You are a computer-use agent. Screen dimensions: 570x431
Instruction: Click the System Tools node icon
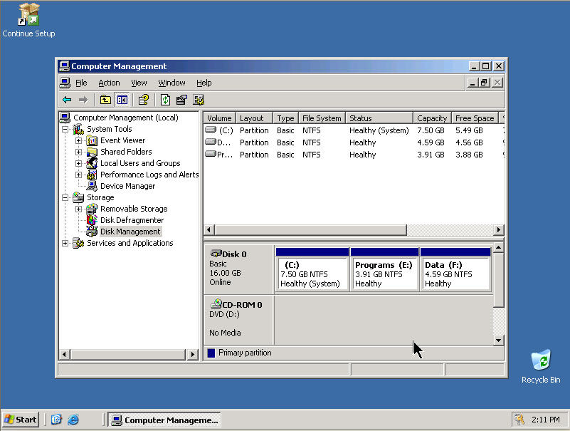coord(78,129)
